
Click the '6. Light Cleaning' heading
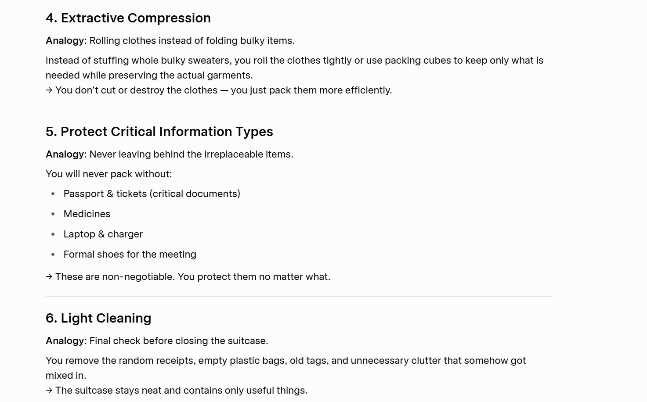(98, 318)
